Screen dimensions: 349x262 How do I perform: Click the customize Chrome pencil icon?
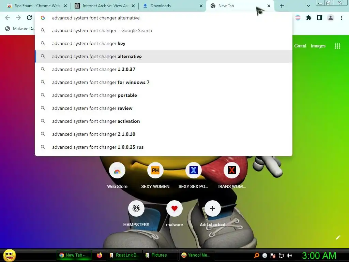[x=338, y=237]
